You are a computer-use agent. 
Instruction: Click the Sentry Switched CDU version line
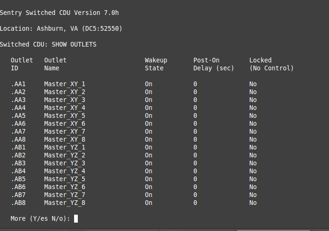[x=59, y=13]
